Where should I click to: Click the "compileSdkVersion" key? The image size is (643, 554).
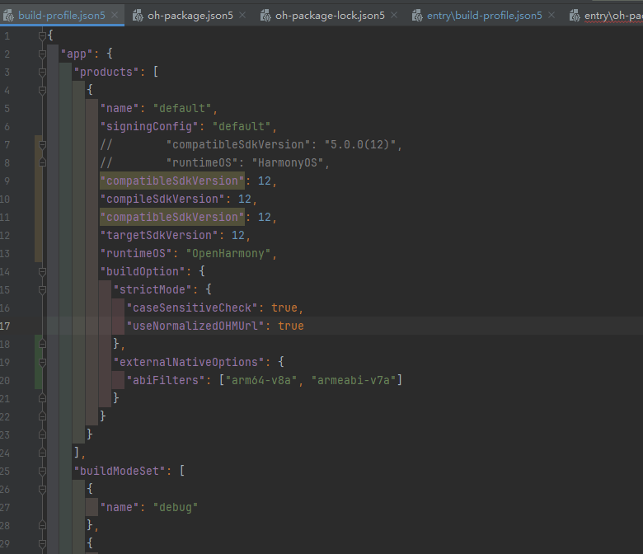pyautogui.click(x=162, y=200)
